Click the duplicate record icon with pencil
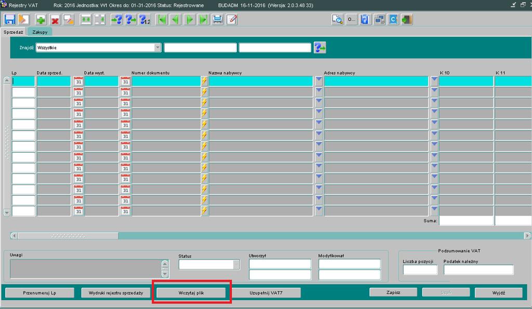This screenshot has height=309, width=532. click(x=69, y=19)
